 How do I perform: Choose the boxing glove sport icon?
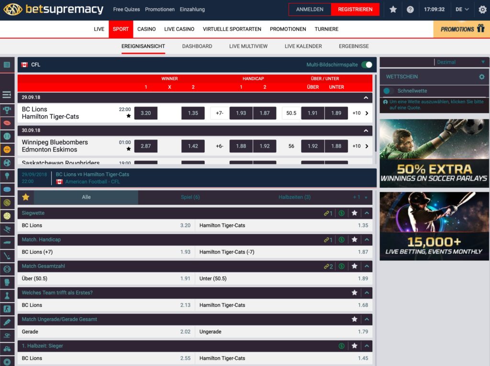click(7, 282)
